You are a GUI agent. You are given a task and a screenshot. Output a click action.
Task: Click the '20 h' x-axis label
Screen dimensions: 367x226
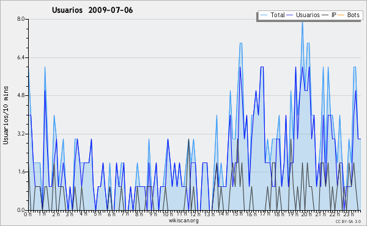tap(306, 214)
